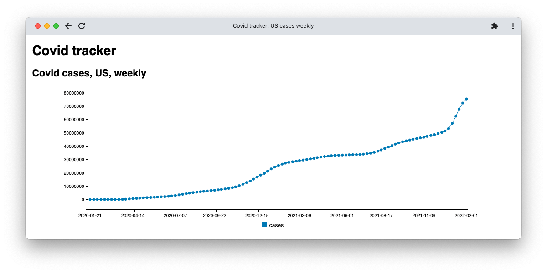Click the 2020-09-22 x-axis date
Screen dimensions: 547x273
click(x=215, y=216)
